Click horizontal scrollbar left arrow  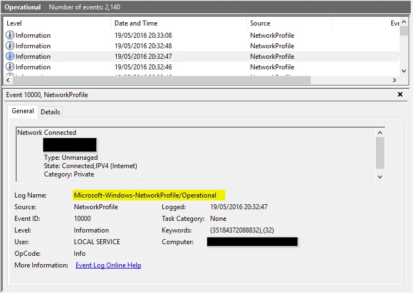point(8,80)
